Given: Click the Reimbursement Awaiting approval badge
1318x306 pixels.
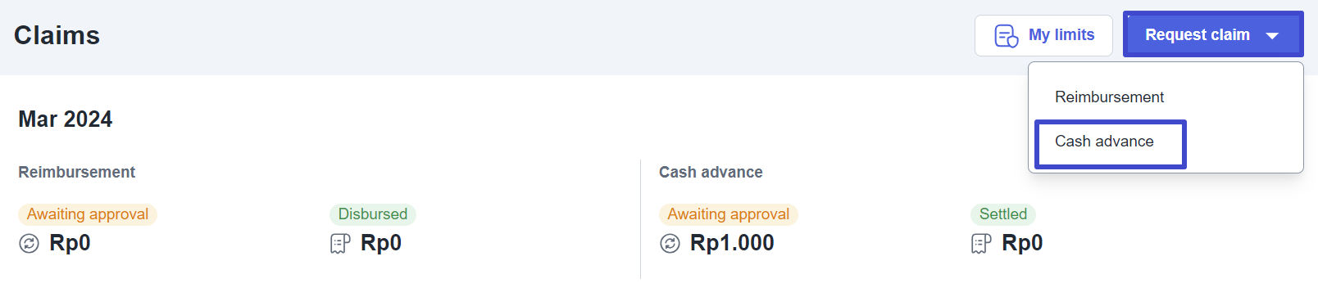Looking at the screenshot, I should (88, 214).
